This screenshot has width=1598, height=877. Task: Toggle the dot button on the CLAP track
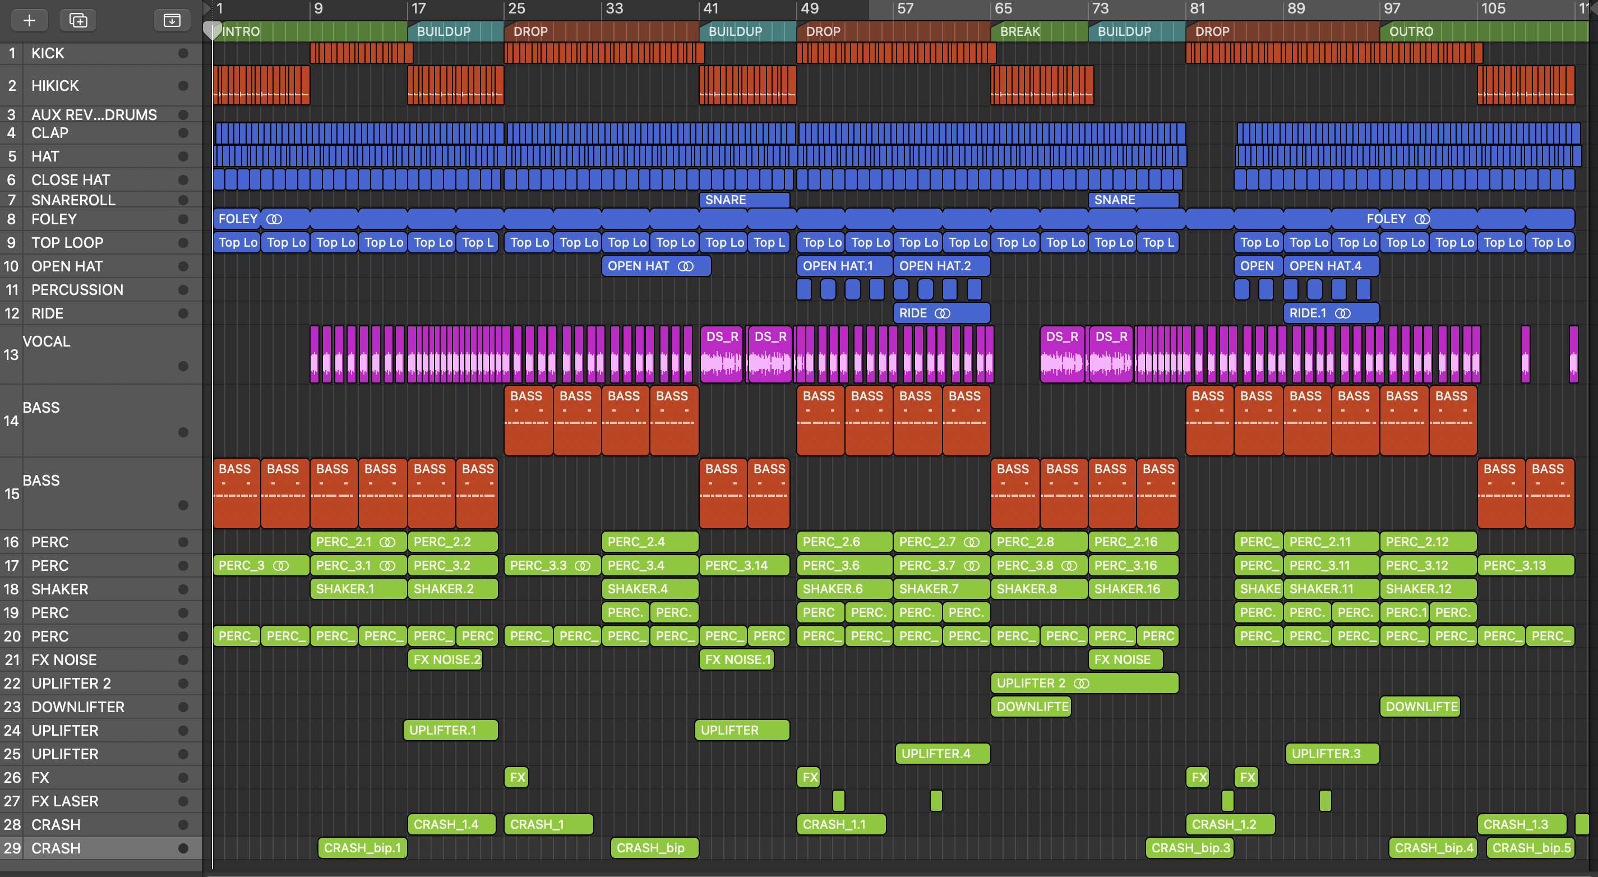(183, 133)
